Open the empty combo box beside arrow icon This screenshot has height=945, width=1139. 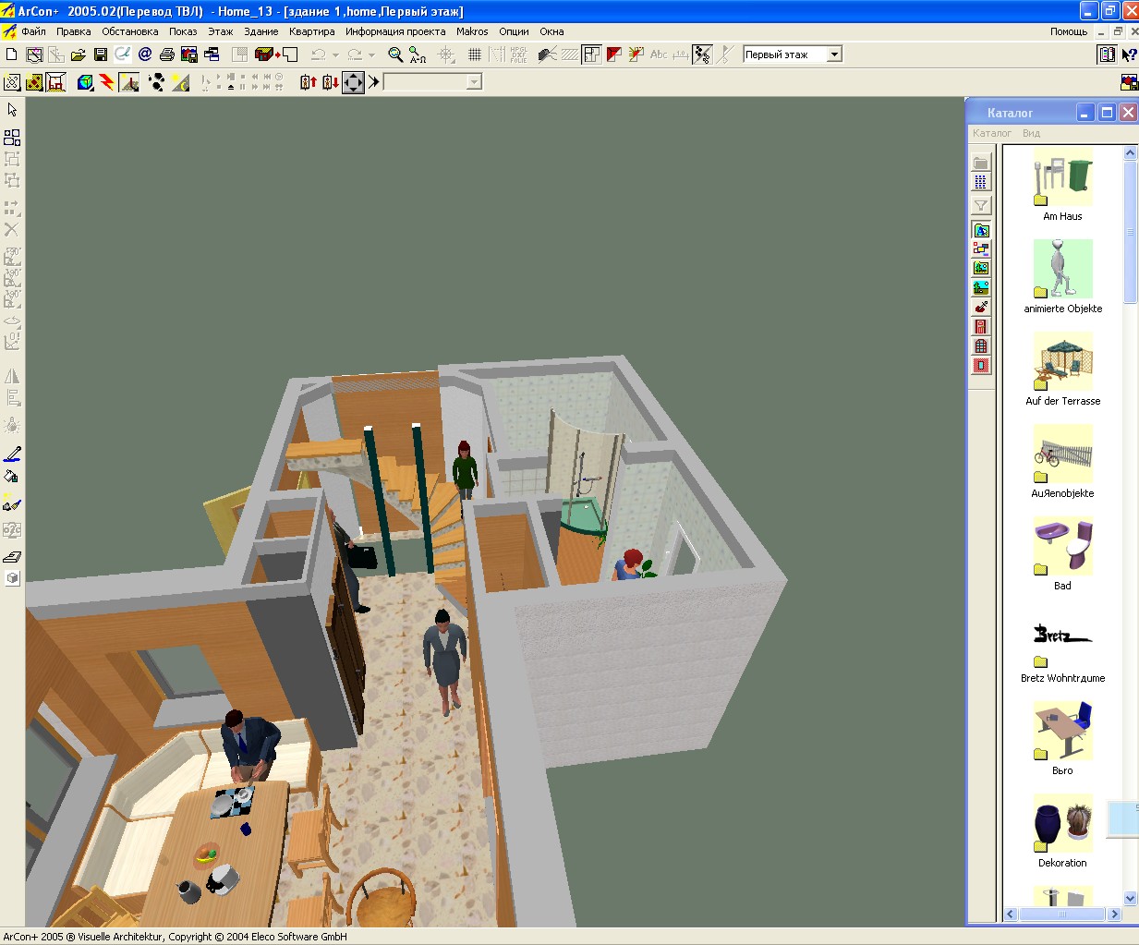coord(432,82)
